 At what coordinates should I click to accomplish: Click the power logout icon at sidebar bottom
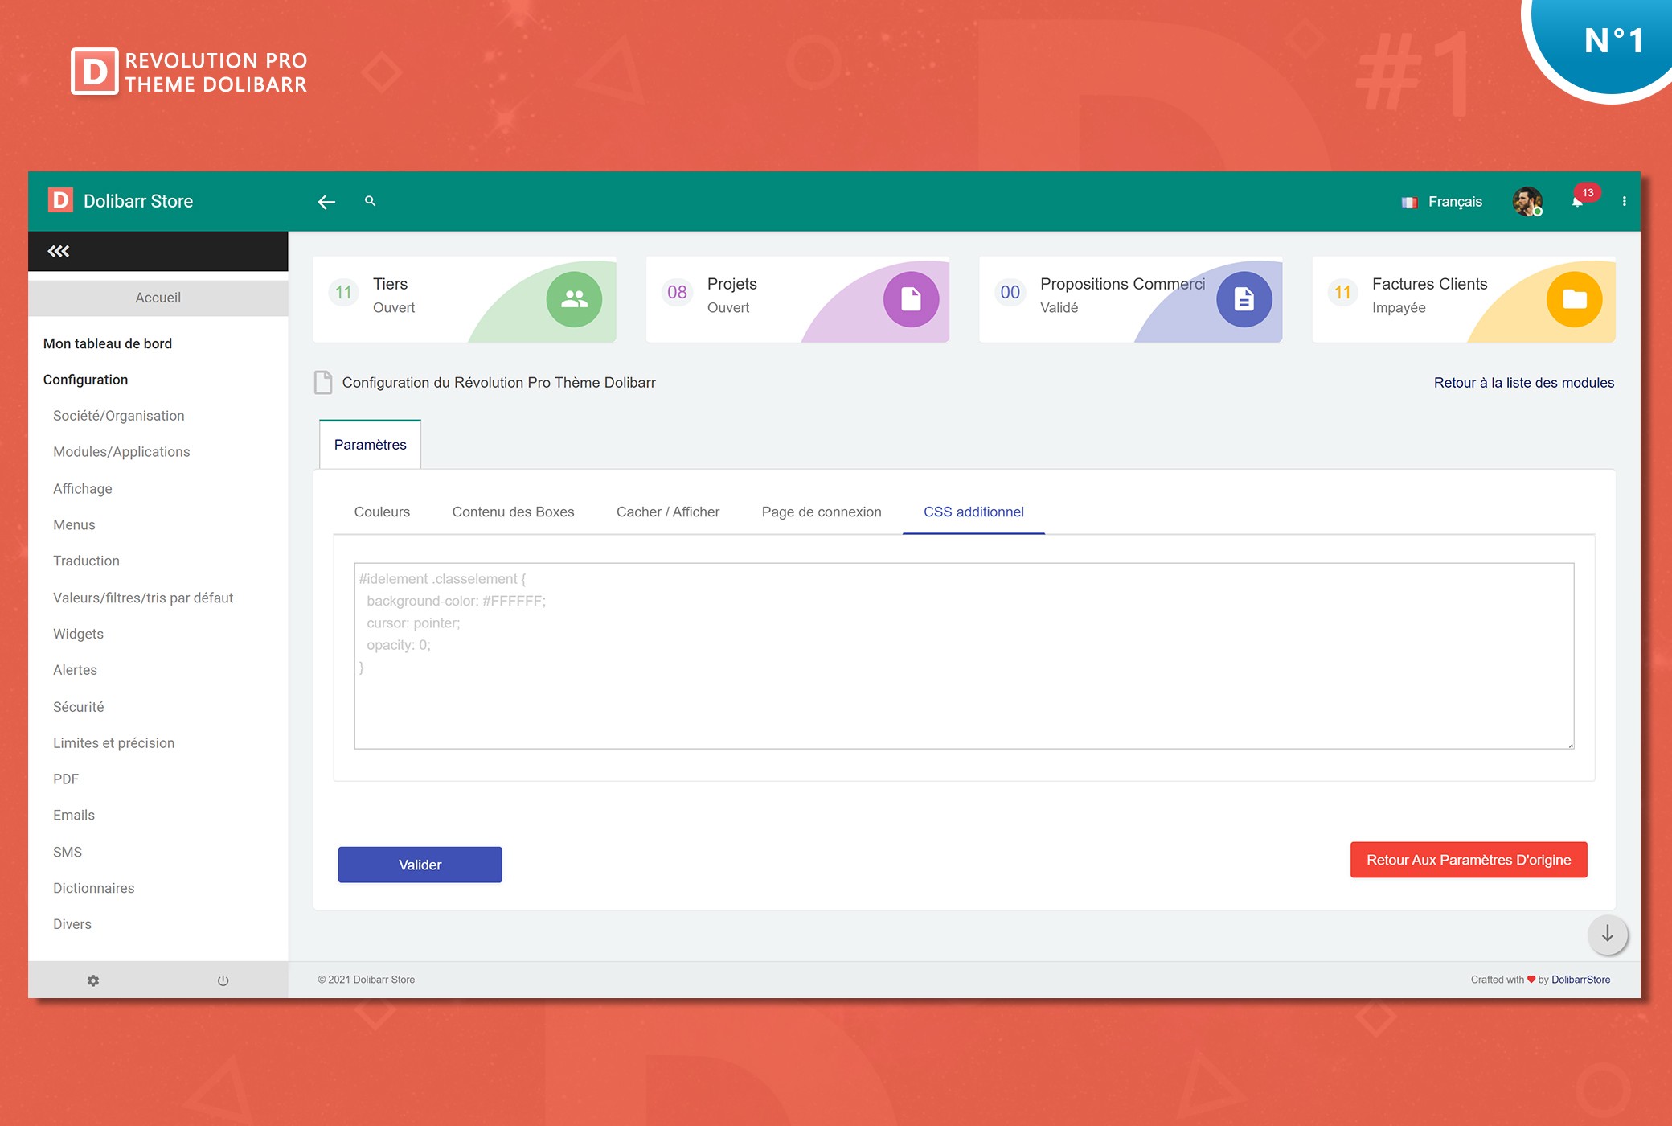pyautogui.click(x=223, y=980)
